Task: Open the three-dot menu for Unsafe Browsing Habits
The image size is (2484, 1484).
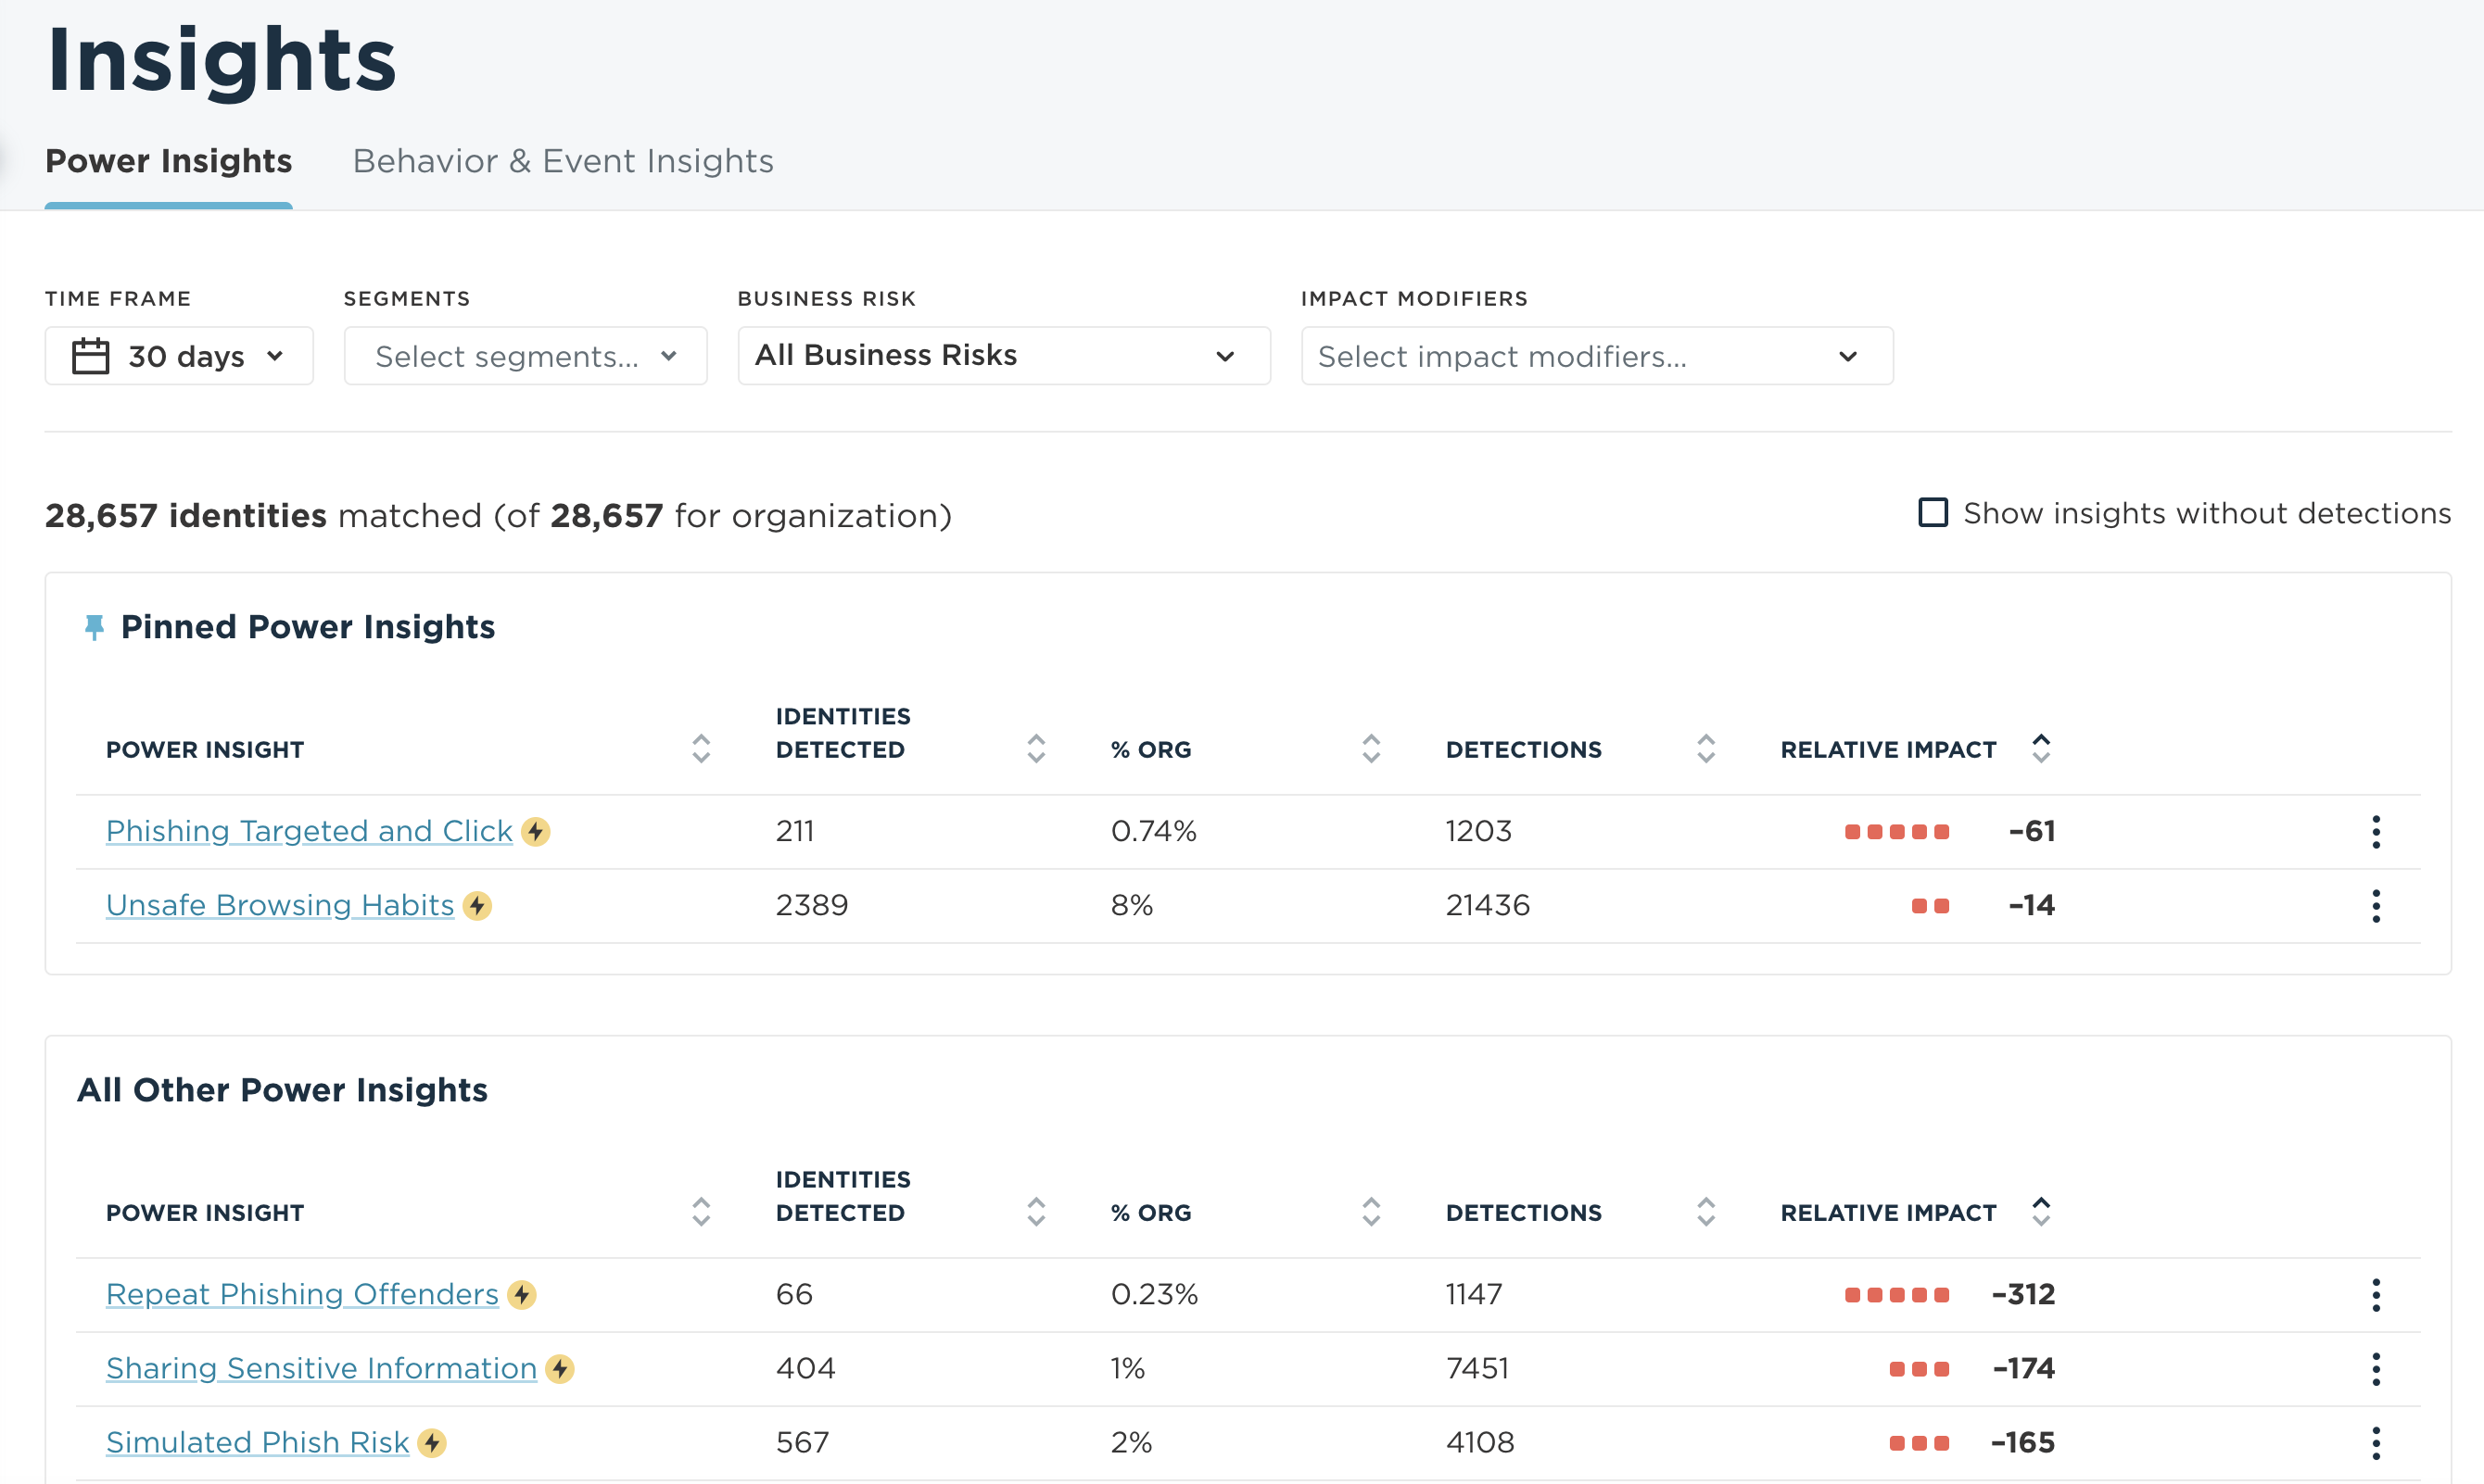Action: coord(2376,905)
